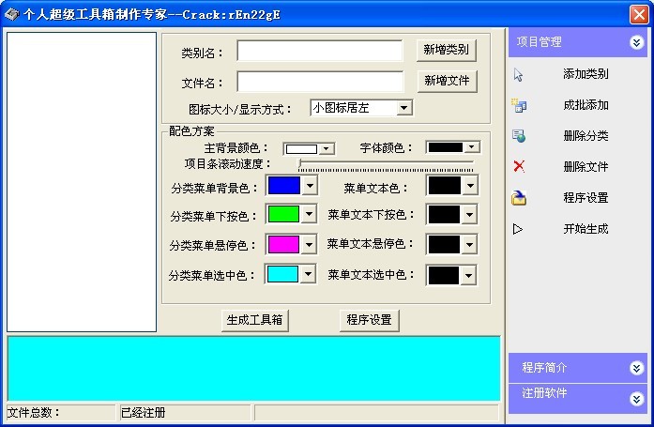Open 图标大小/显示方式 combo box
This screenshot has width=654, height=427.
361,108
